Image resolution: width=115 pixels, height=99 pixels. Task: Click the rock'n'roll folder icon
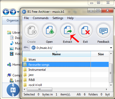pos(25,85)
